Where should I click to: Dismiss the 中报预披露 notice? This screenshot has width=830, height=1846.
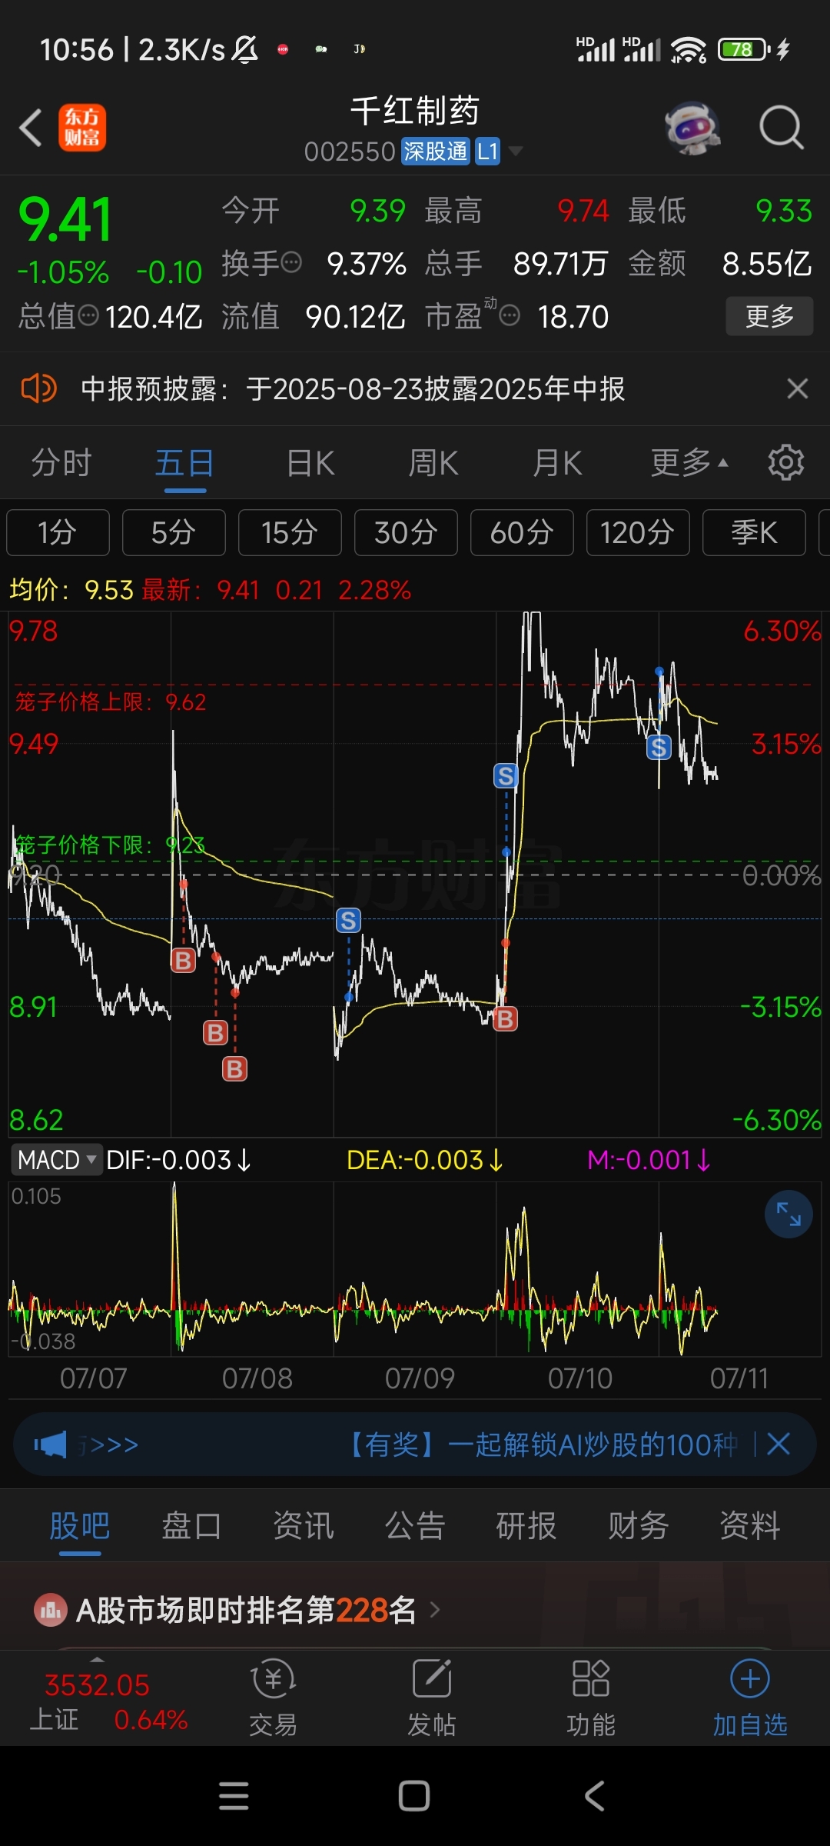[798, 388]
